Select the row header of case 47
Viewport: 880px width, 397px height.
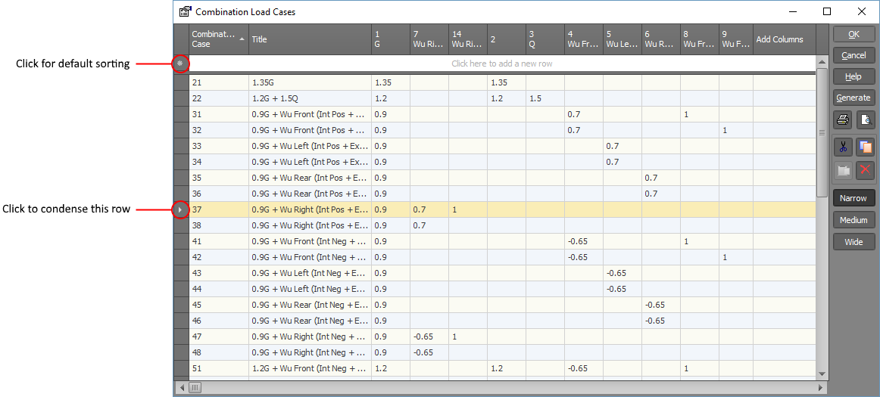point(181,337)
